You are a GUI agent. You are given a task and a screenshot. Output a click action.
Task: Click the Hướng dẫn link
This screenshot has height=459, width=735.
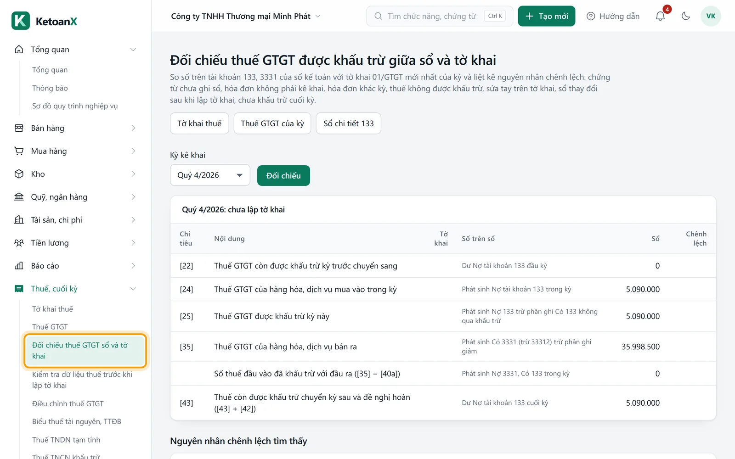613,16
